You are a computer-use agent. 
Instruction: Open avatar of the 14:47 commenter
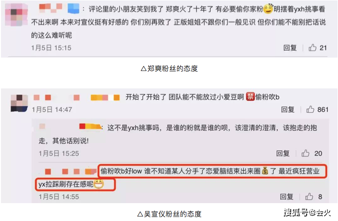[x=19, y=103]
